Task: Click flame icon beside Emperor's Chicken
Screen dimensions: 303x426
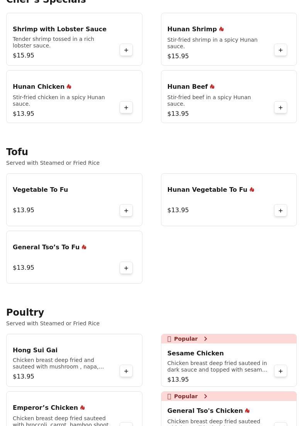Action: (83, 408)
